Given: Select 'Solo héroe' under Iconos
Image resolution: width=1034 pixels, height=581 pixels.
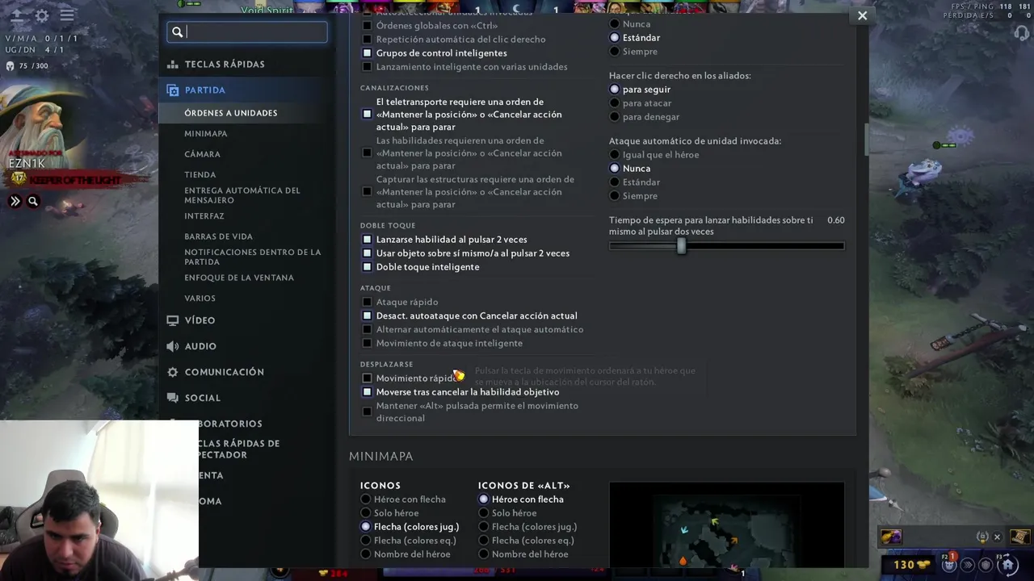Looking at the screenshot, I should tap(366, 513).
